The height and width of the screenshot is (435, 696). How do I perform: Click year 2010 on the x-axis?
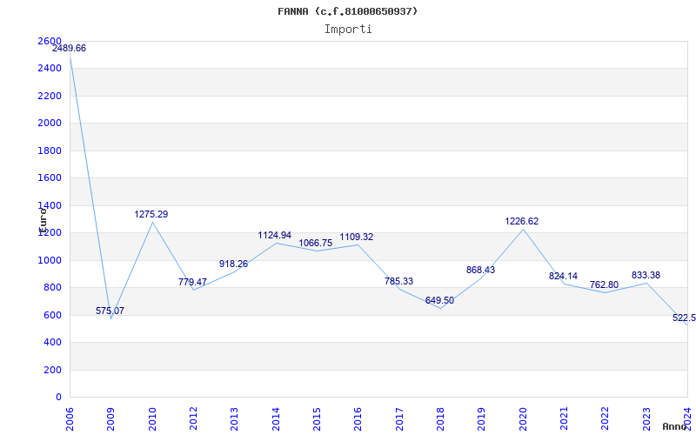coord(152,417)
